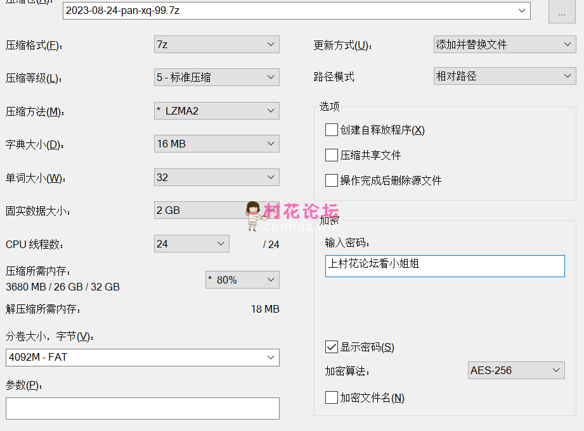Open the 压缩等级 标准压缩 dropdown
The height and width of the screenshot is (431, 584).
(217, 77)
